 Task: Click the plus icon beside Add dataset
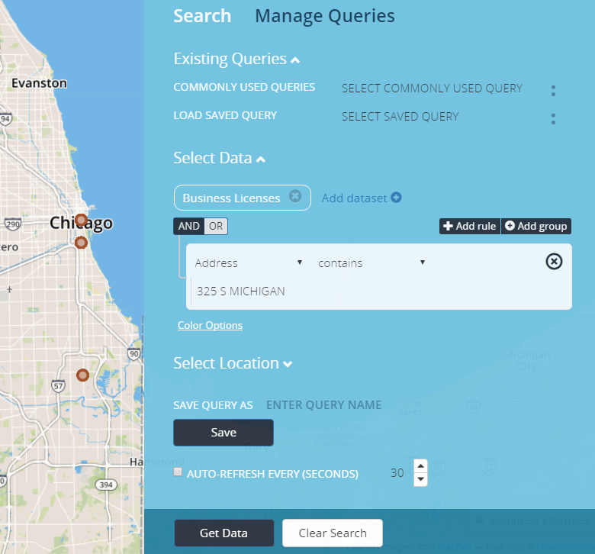[x=396, y=198]
